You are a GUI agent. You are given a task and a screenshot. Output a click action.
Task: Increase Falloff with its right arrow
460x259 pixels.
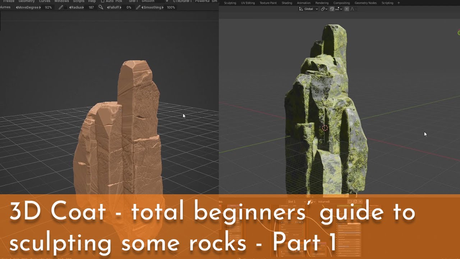[x=120, y=8]
